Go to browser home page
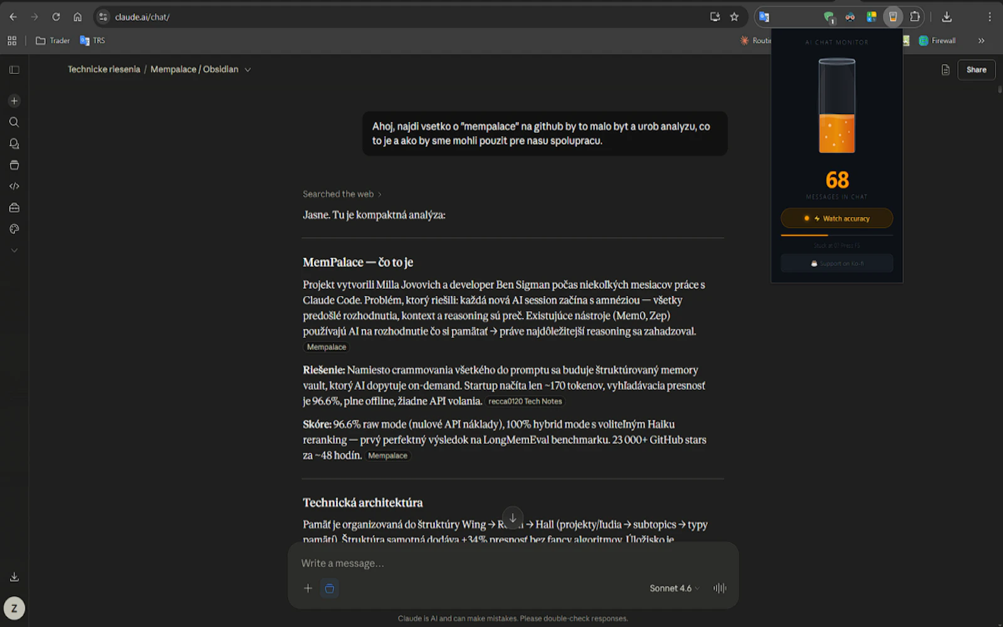The height and width of the screenshot is (627, 1003). pyautogui.click(x=77, y=17)
